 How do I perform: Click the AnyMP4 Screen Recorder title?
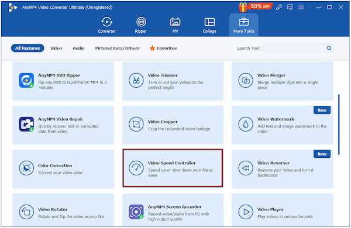click(x=174, y=207)
